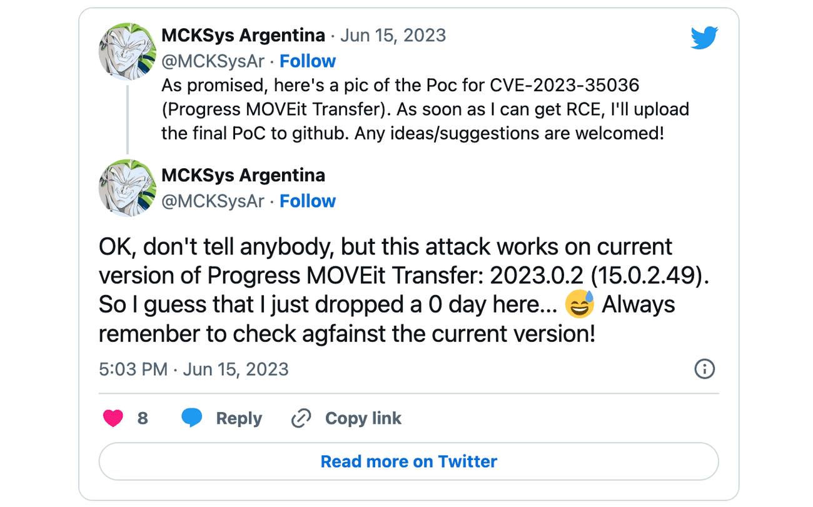Open the "5:03 PM · Jun 15, 2023" timestamp
The image size is (813, 507).
[194, 369]
